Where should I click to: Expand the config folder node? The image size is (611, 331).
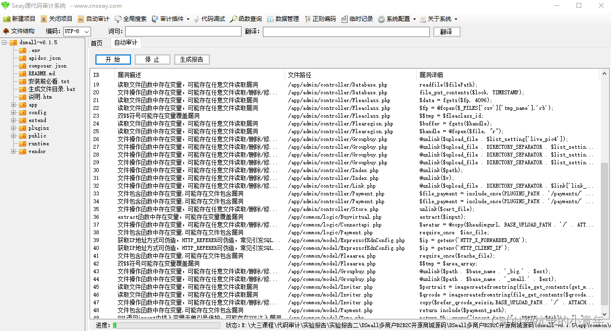tap(14, 112)
